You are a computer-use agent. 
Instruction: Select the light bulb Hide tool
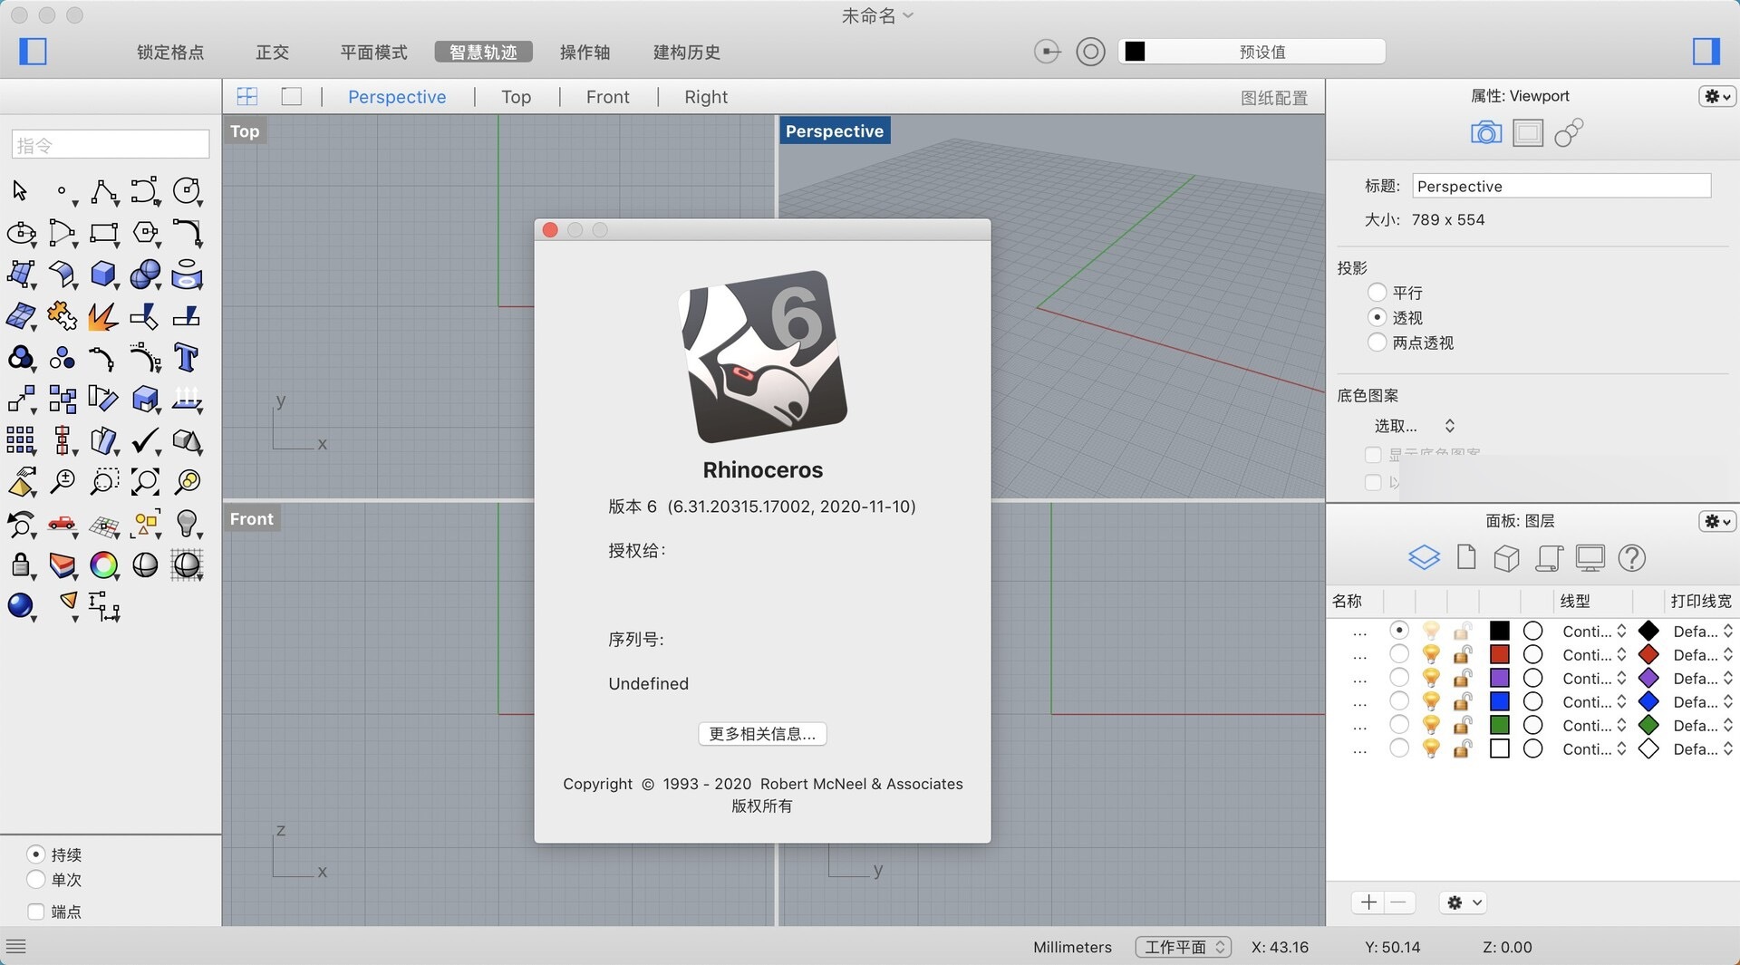click(187, 524)
